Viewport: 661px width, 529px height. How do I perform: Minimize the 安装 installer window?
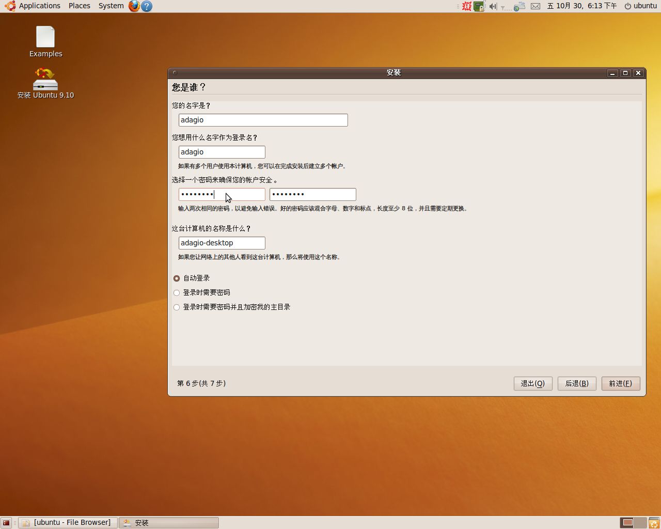coord(612,73)
